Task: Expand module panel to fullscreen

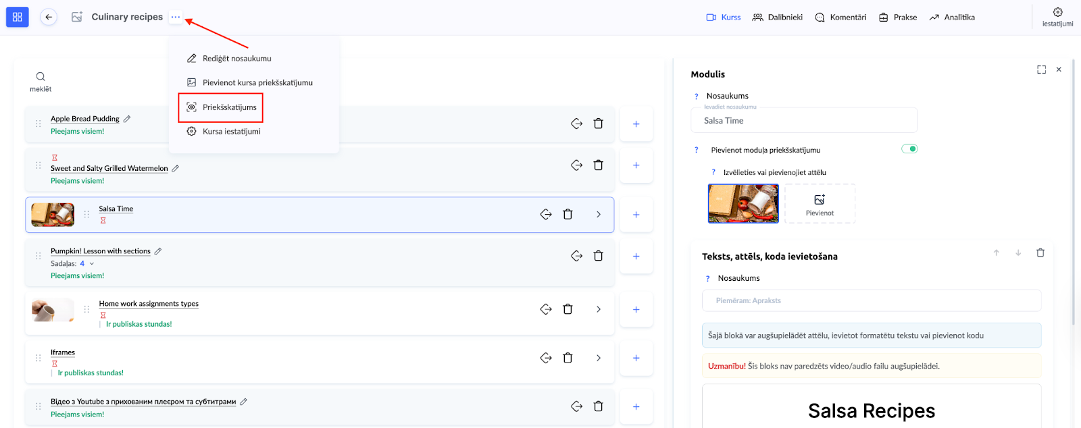Action: pos(1041,70)
